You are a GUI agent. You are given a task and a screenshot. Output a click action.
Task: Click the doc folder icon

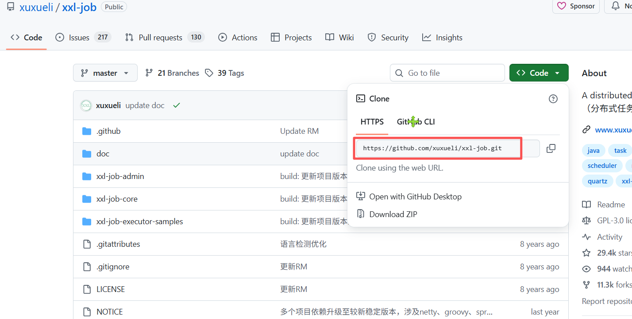[x=87, y=154]
